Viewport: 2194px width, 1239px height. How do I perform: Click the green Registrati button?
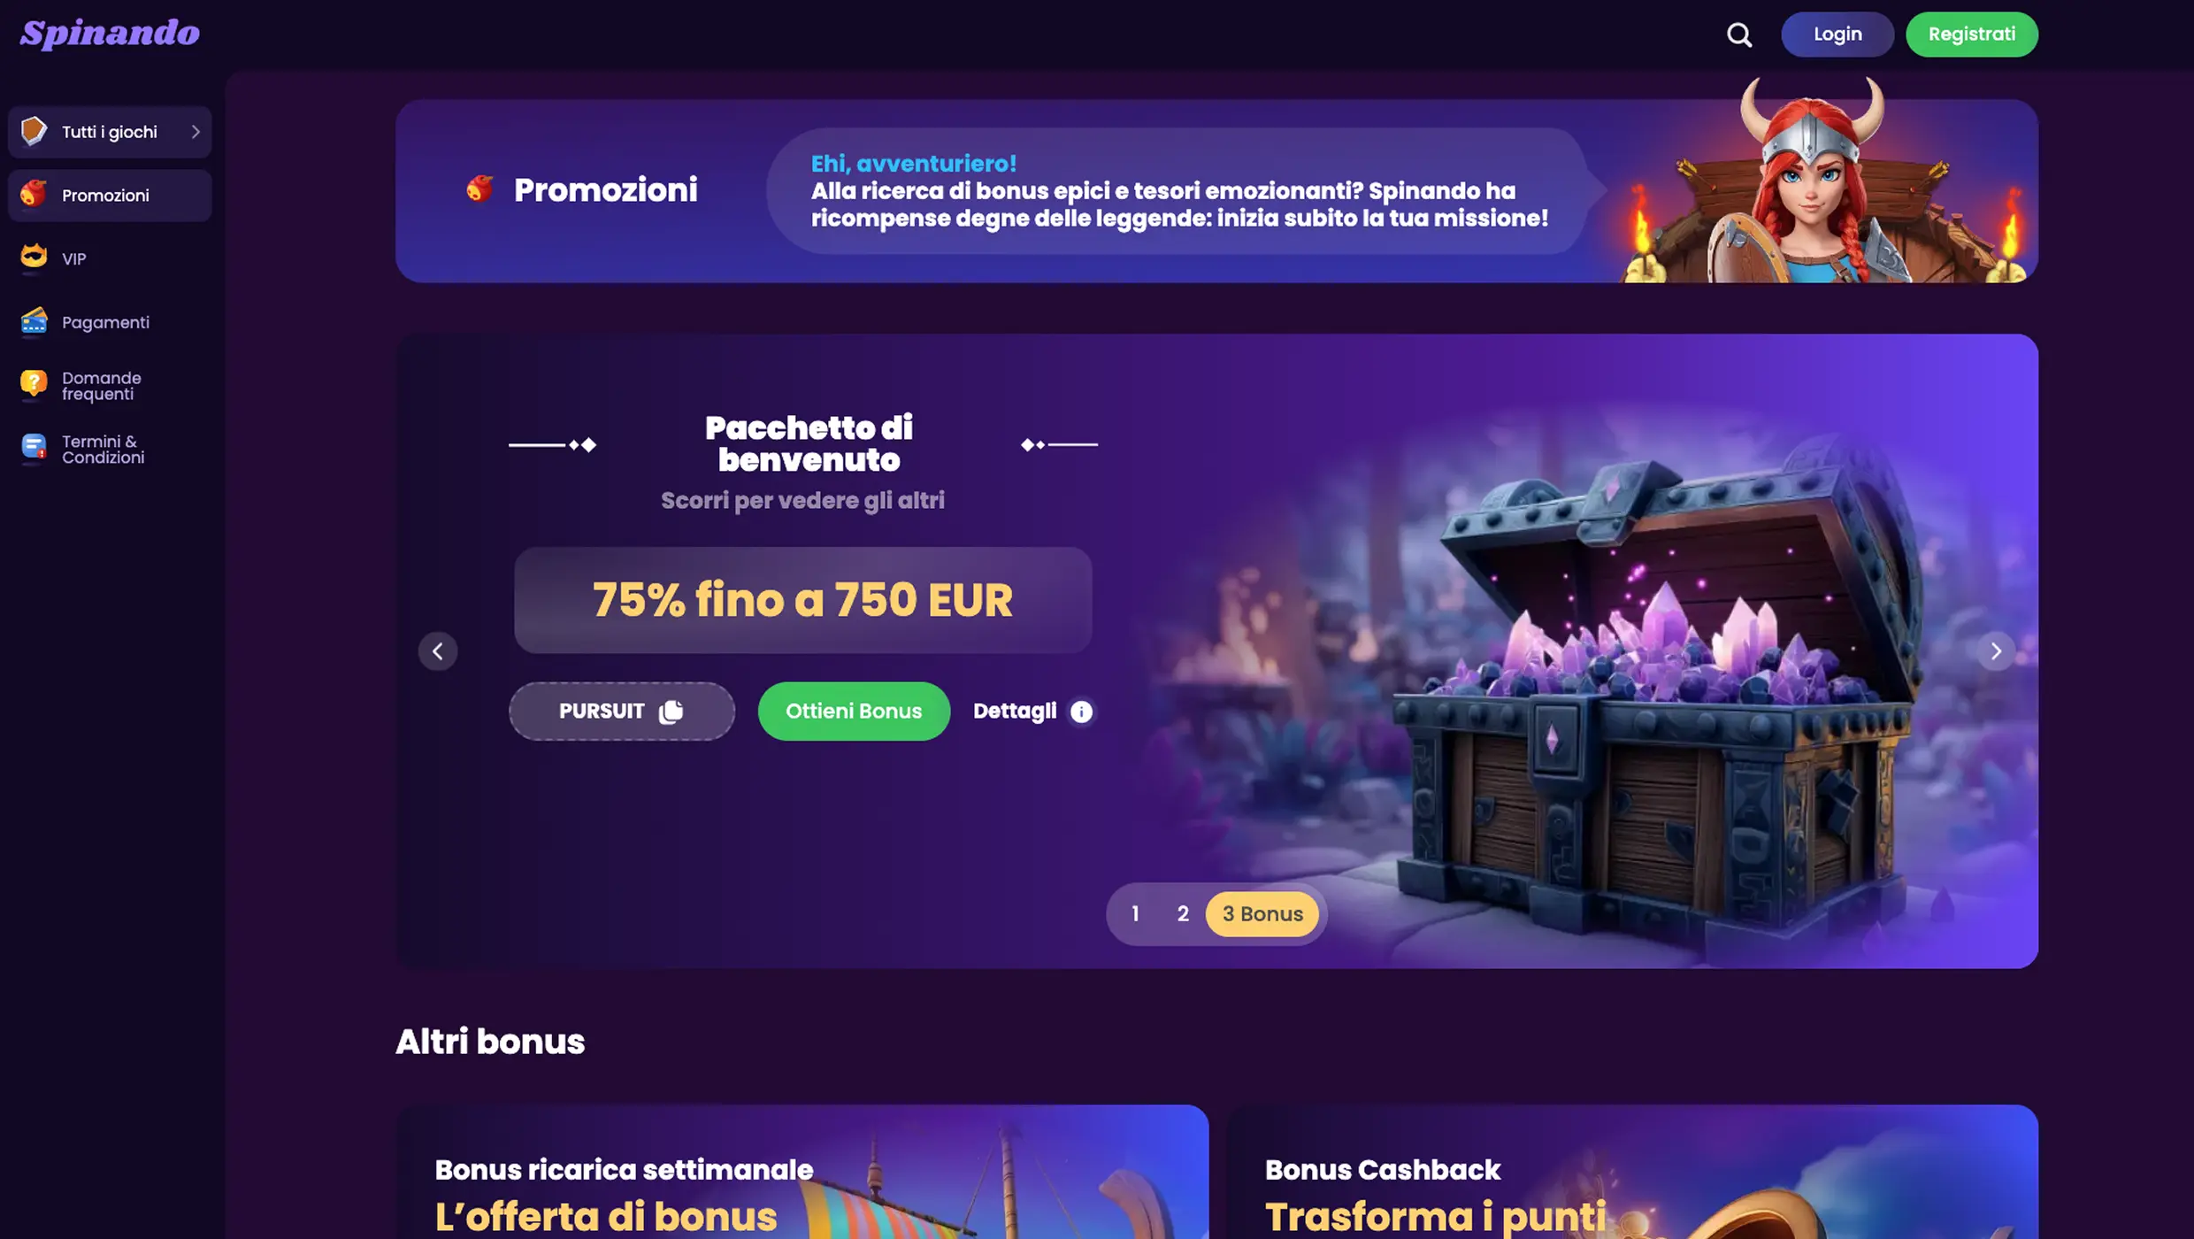click(x=1972, y=35)
